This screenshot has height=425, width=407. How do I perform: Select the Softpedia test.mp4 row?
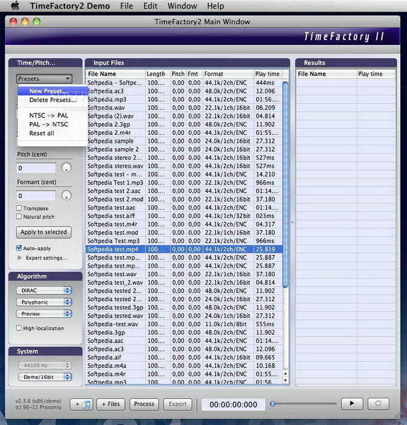click(184, 249)
